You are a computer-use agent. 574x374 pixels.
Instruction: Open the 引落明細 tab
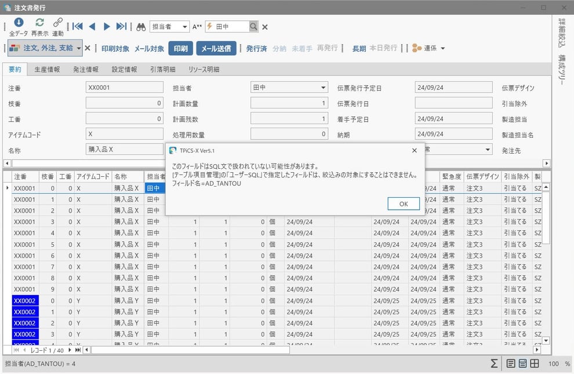[x=163, y=69]
